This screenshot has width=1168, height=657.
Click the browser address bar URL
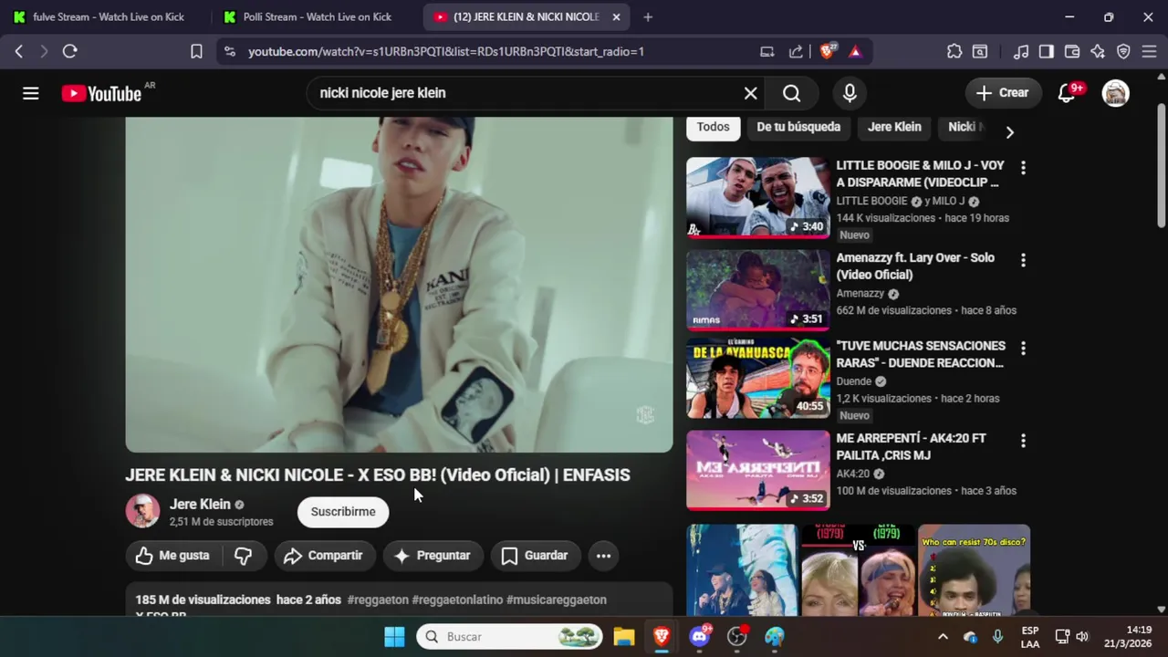[446, 51]
